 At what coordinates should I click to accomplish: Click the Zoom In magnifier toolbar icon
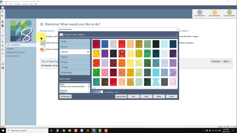click(3, 42)
